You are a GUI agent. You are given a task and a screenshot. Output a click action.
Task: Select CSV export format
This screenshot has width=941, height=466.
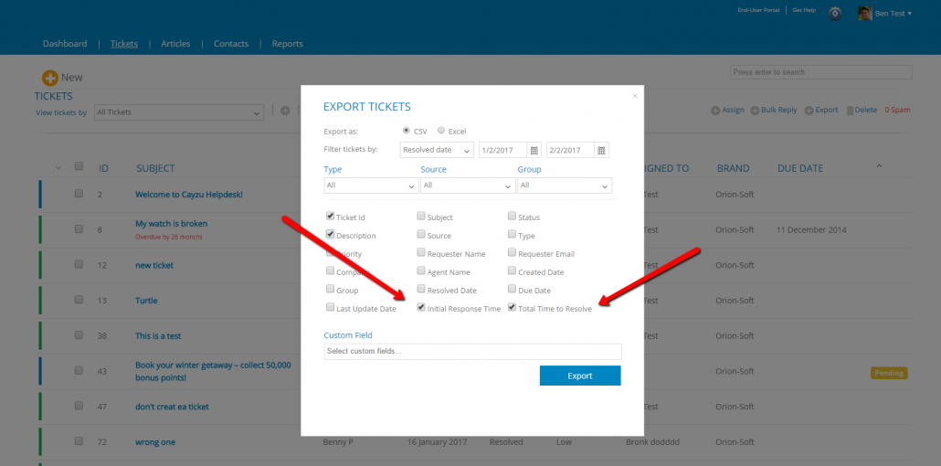[407, 131]
